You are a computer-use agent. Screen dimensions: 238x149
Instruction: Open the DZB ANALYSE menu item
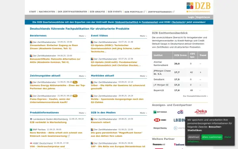97,12
